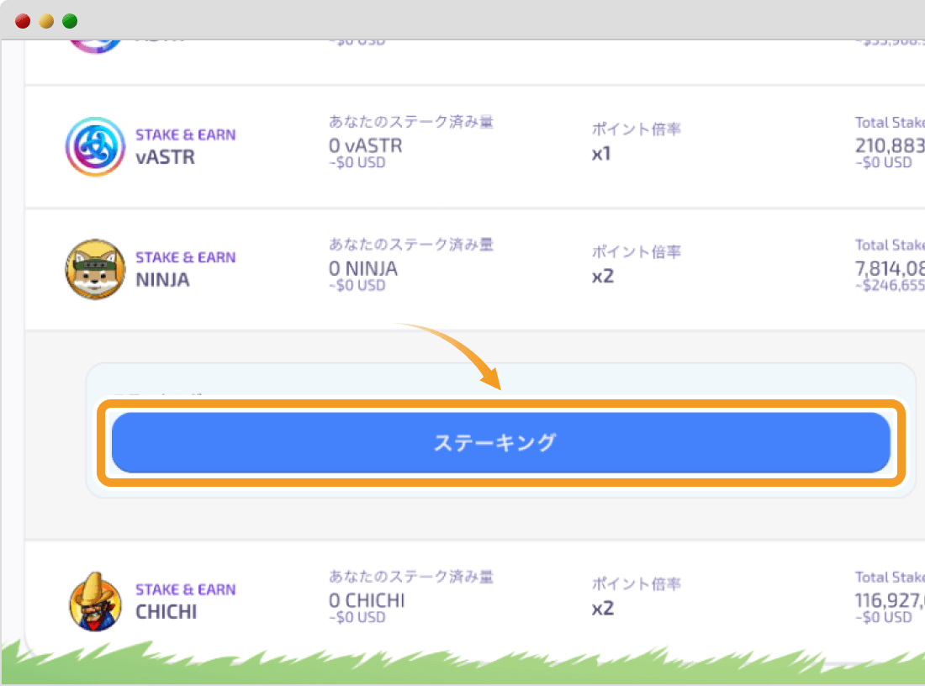Click the NINJA total value ~$246,655
925x686 pixels.
[x=890, y=286]
